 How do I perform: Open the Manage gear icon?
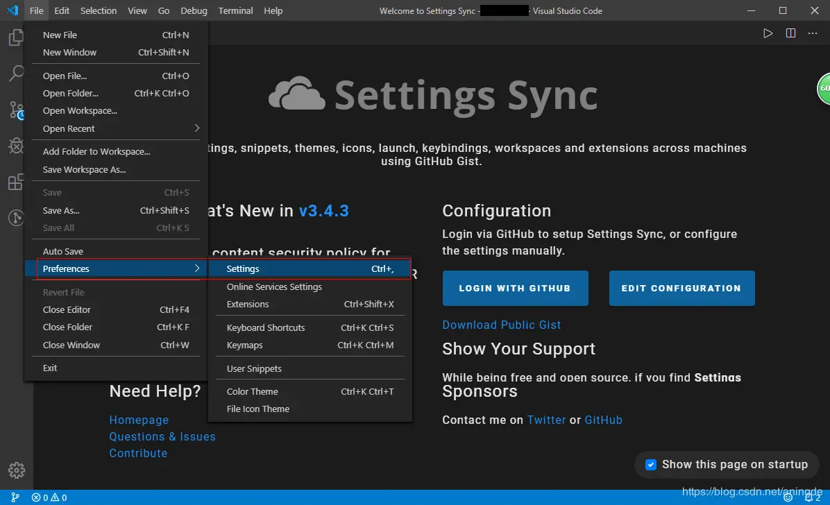pos(17,470)
